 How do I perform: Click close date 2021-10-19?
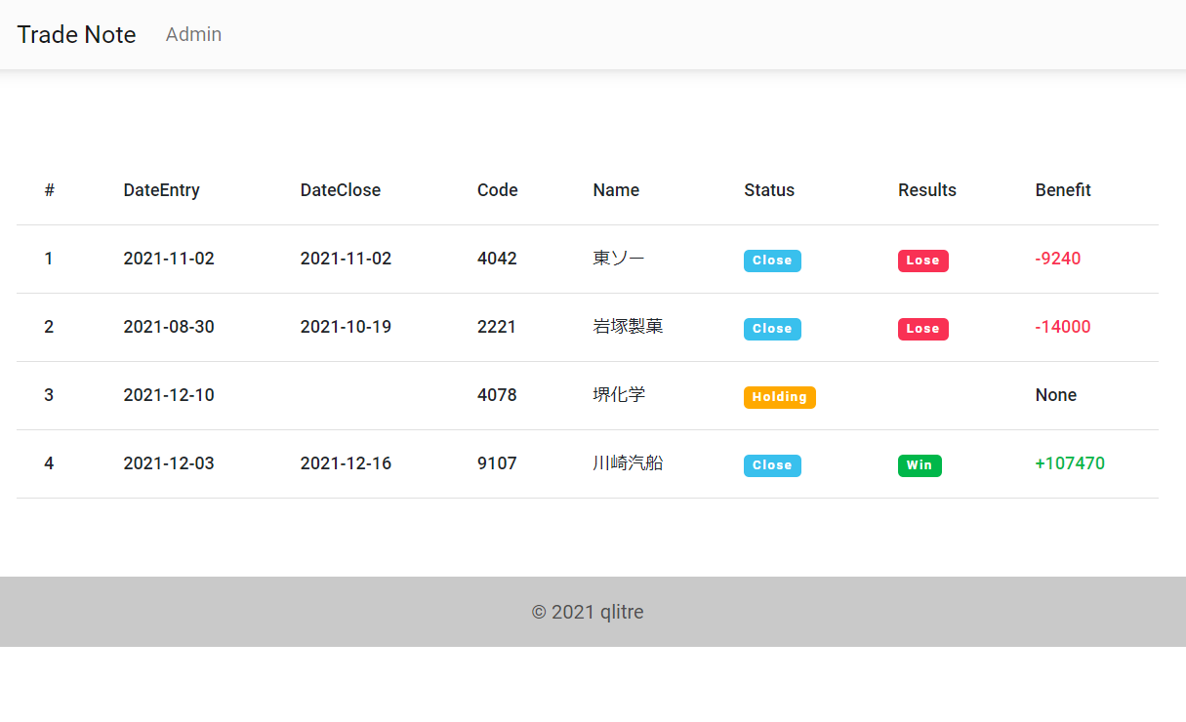click(x=346, y=327)
